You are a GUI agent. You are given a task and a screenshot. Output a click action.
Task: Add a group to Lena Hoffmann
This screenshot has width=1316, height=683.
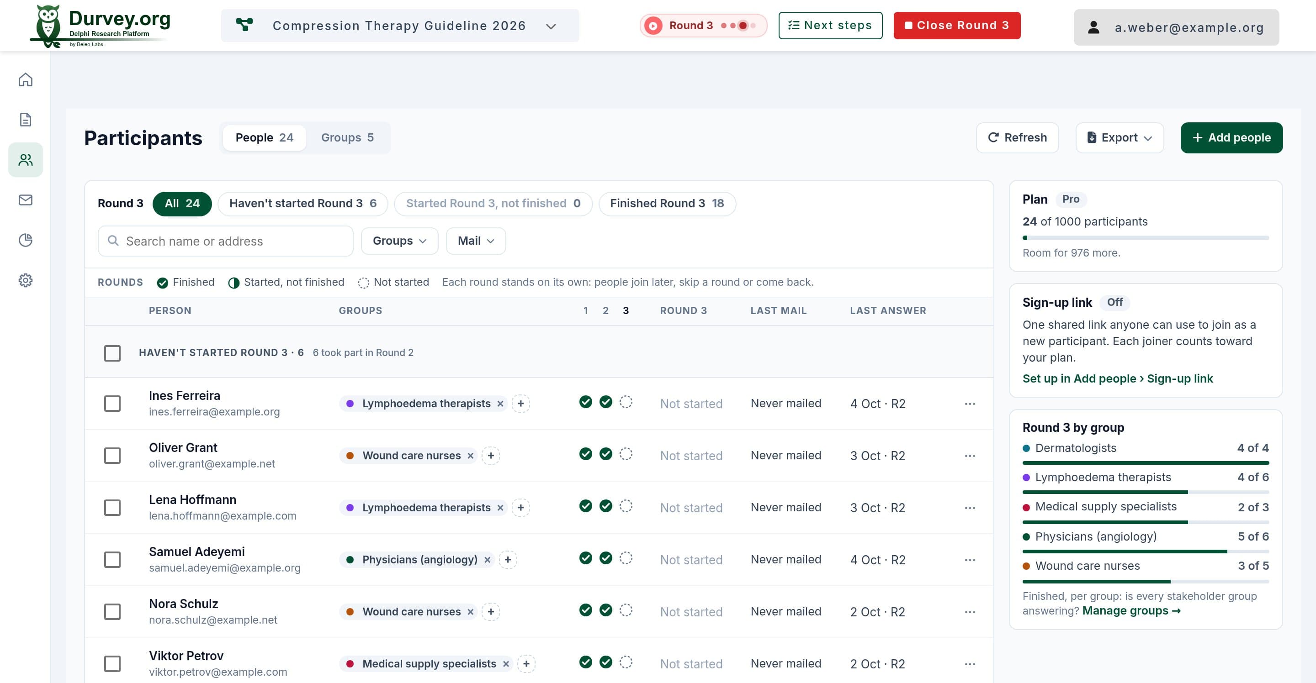pyautogui.click(x=520, y=508)
